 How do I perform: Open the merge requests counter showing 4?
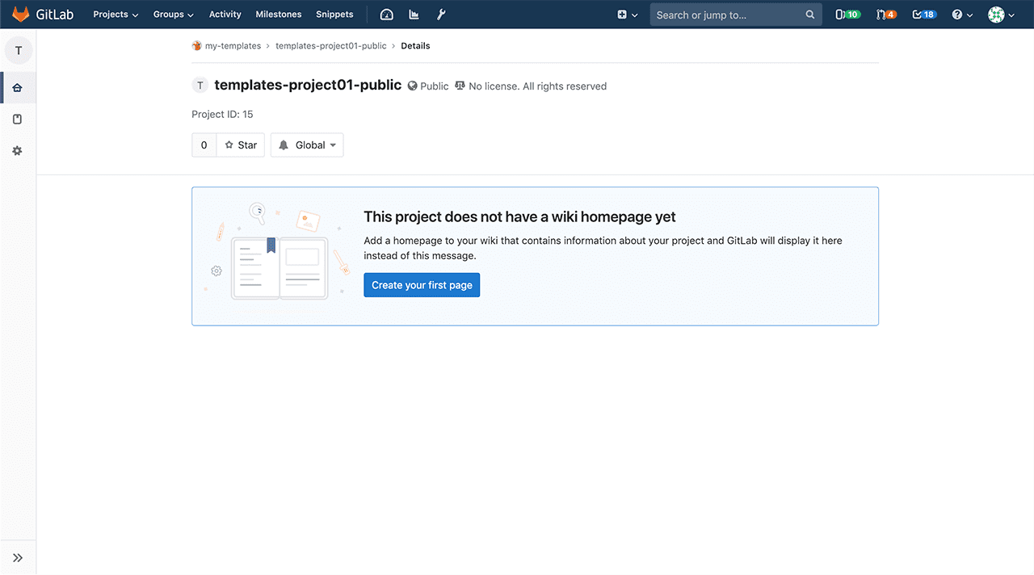point(886,14)
